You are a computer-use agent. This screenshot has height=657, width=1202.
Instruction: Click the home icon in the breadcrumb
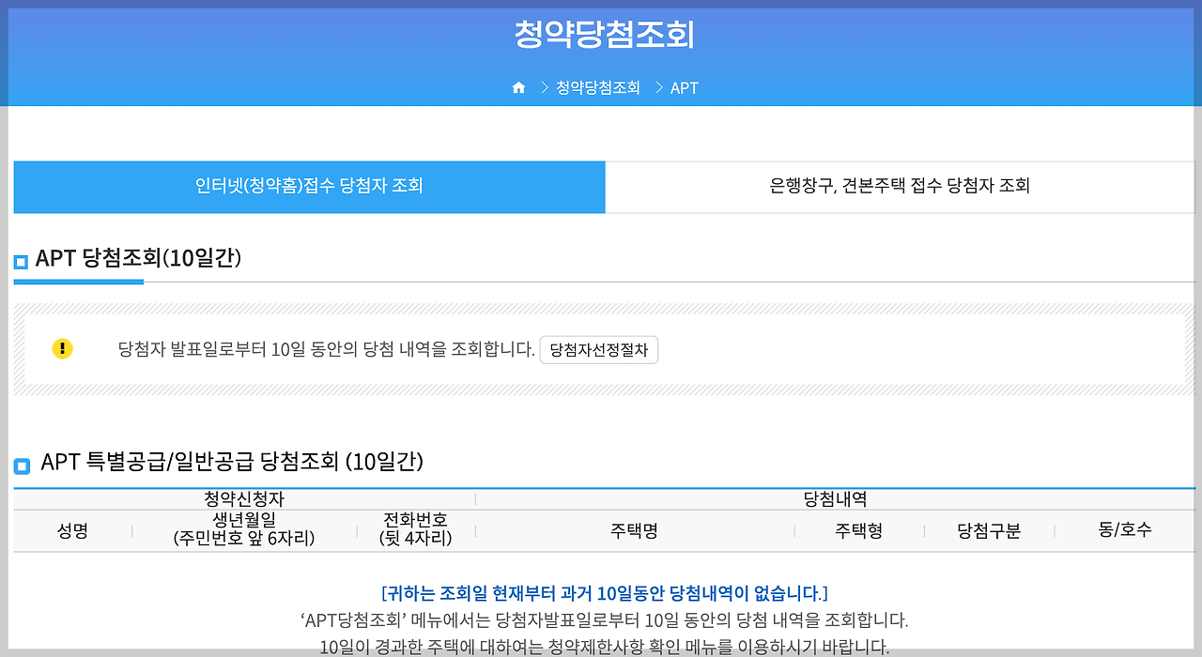pyautogui.click(x=518, y=86)
